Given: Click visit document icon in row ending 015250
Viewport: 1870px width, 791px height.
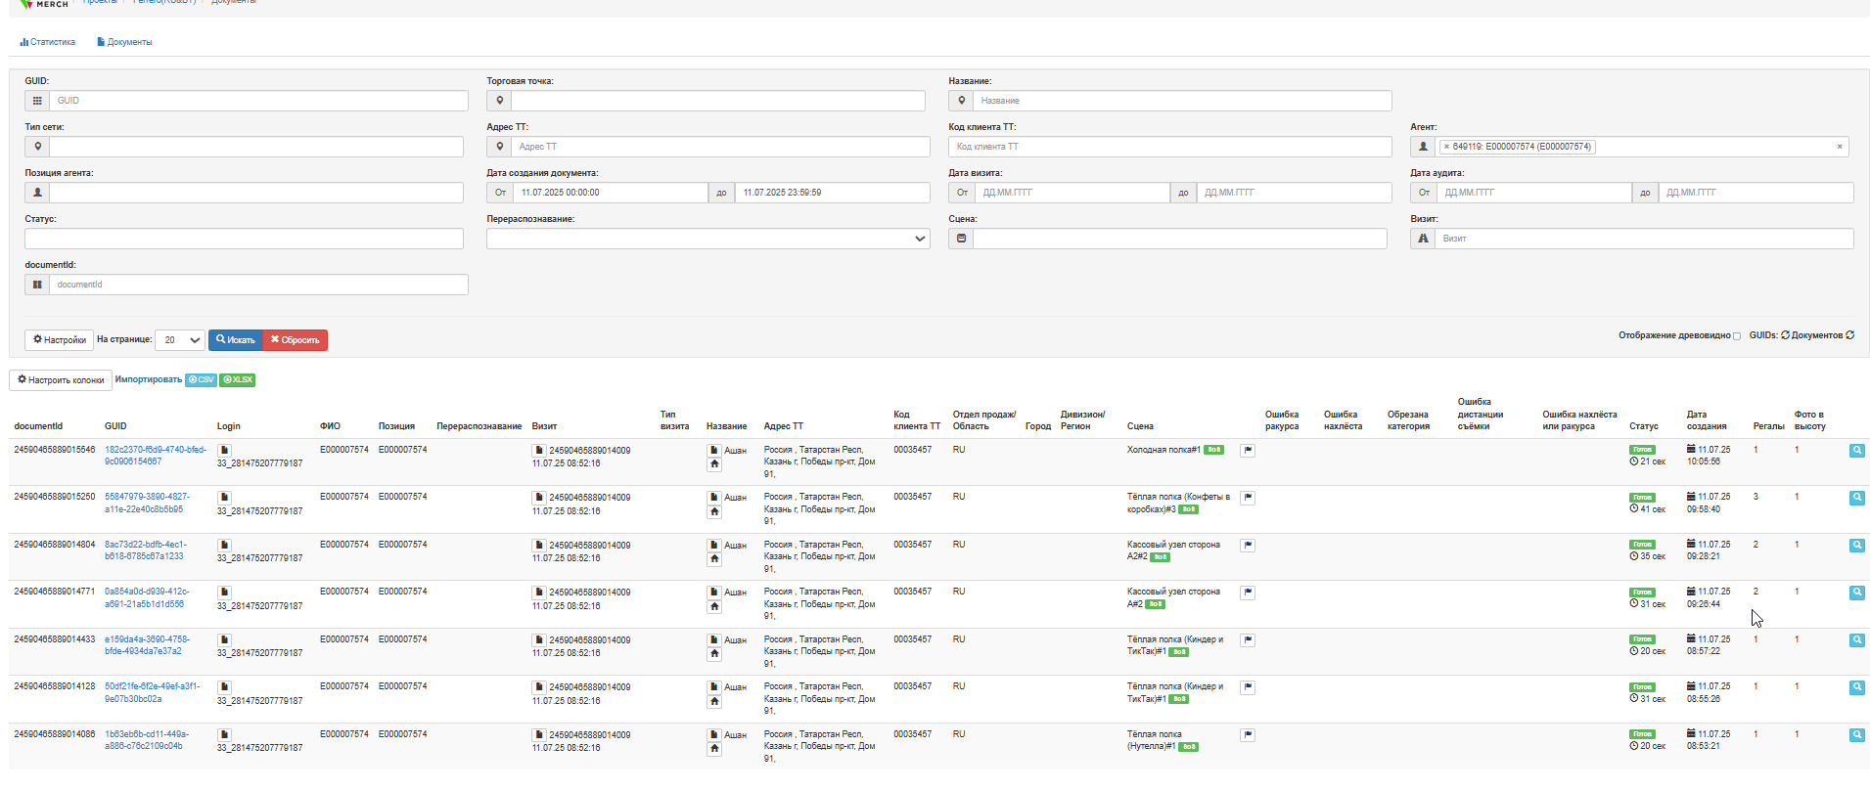Looking at the screenshot, I should click(x=538, y=498).
